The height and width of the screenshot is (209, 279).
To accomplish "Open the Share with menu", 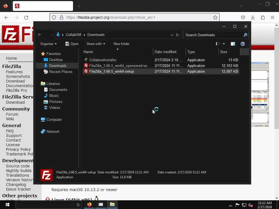I will [x=96, y=44].
